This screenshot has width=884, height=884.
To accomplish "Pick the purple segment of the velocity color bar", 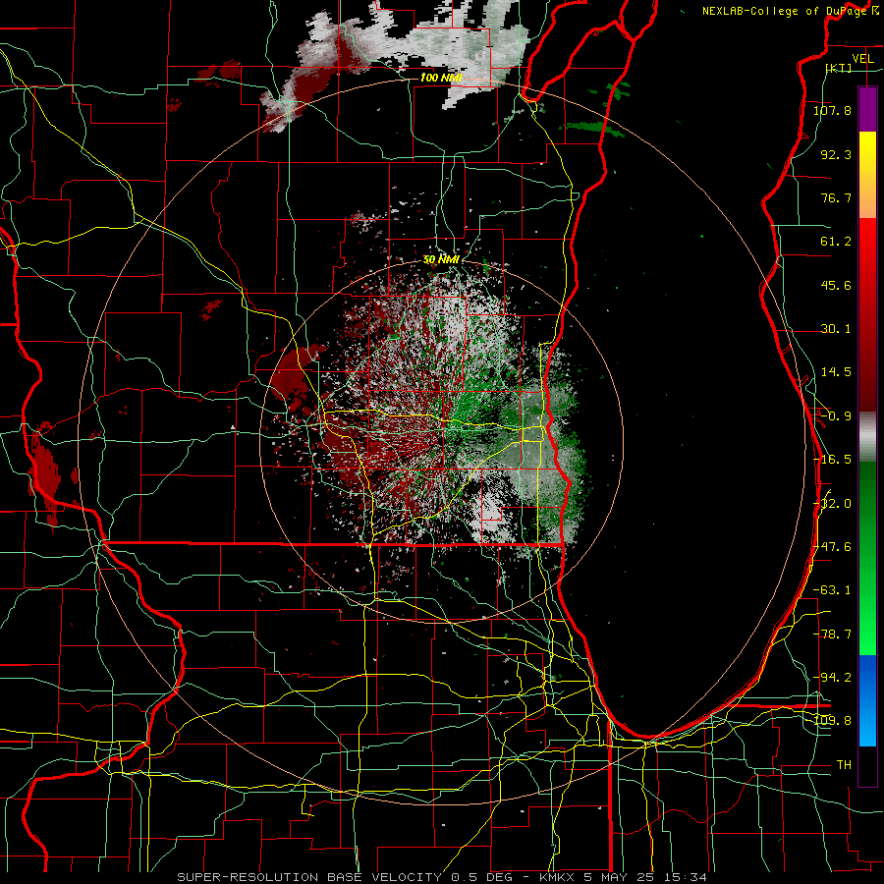I will coord(867,109).
